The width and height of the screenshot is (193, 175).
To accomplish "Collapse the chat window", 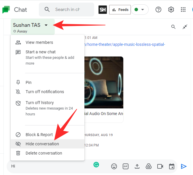I will point(185,27).
